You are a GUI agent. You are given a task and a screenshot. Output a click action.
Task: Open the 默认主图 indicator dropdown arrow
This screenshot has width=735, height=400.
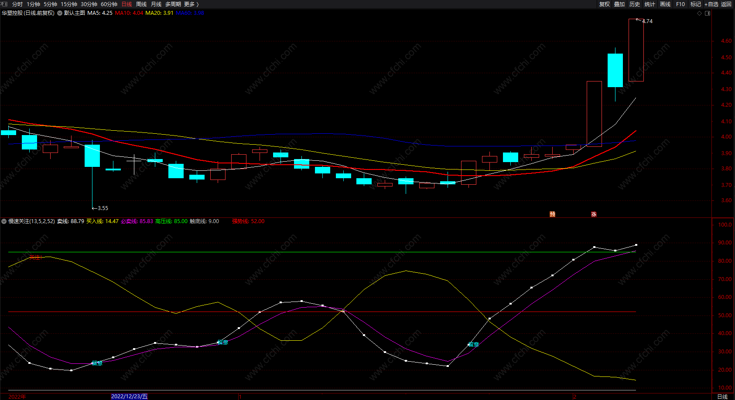pyautogui.click(x=60, y=13)
